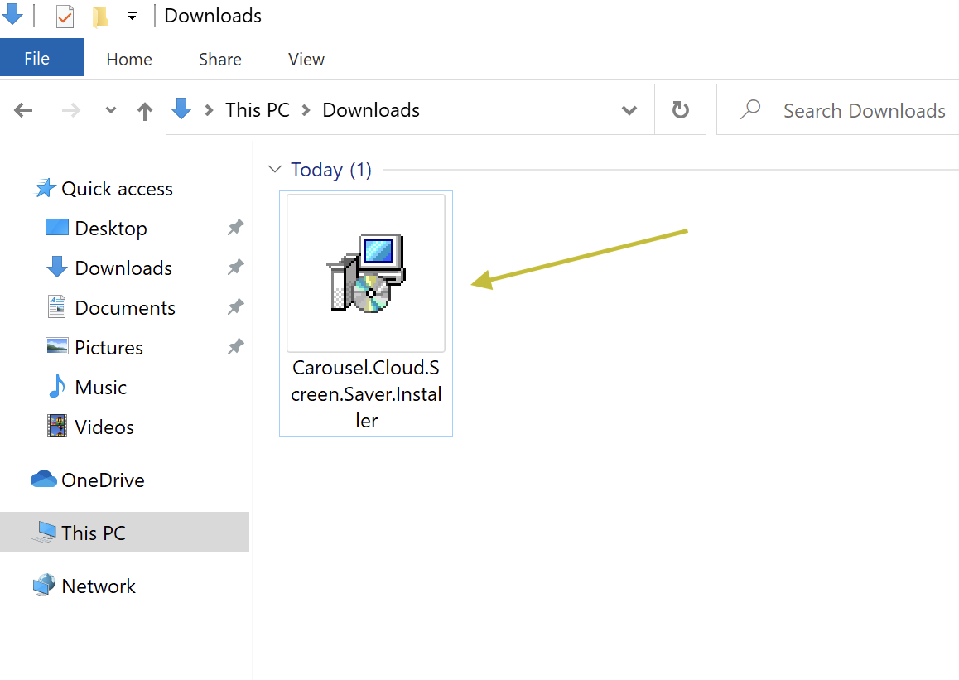Open Music in the sidebar
The image size is (959, 680).
click(x=100, y=387)
